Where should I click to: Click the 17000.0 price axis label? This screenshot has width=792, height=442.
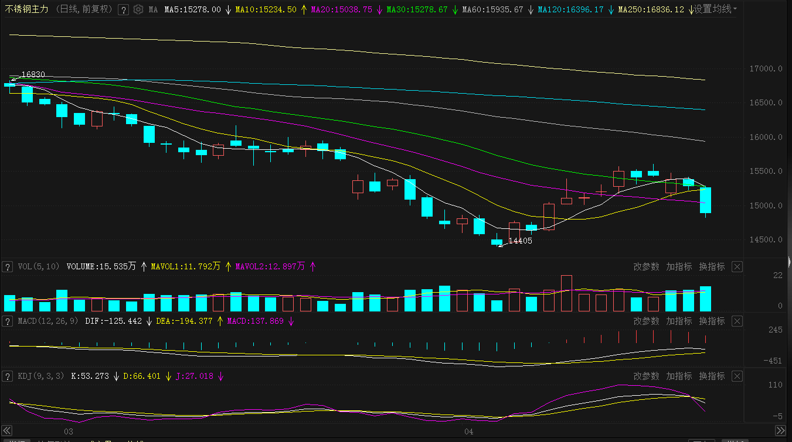coord(766,68)
